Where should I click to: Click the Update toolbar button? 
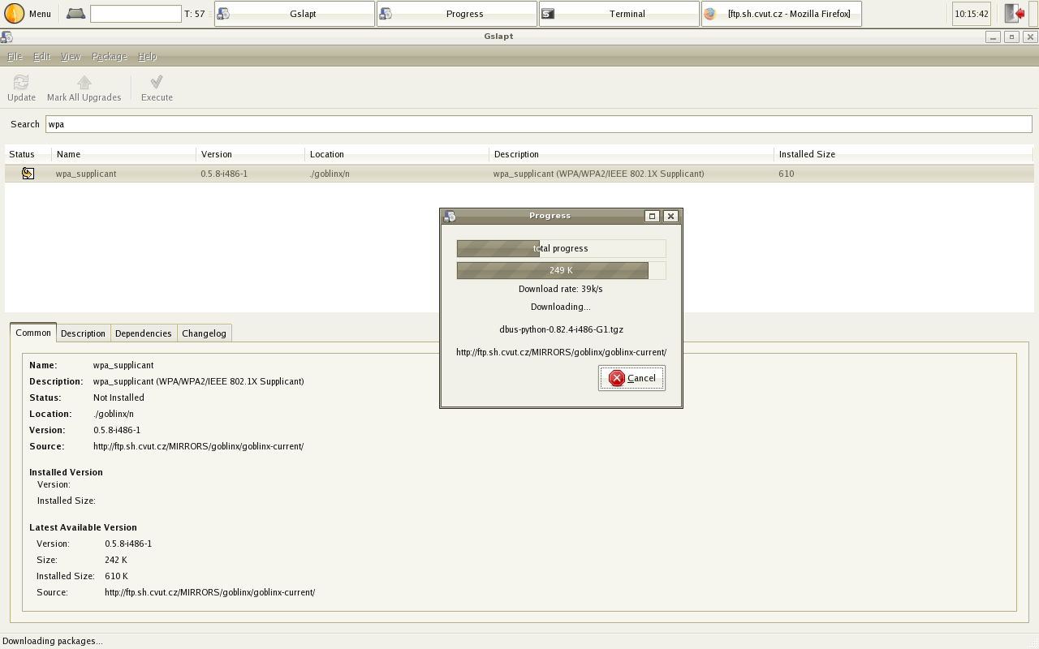pyautogui.click(x=21, y=88)
